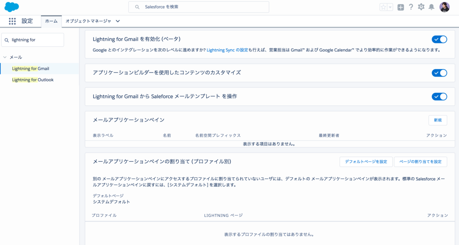Select the ホーム tab

pyautogui.click(x=51, y=21)
